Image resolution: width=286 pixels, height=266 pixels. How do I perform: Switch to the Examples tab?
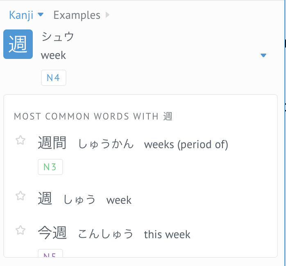click(x=77, y=15)
